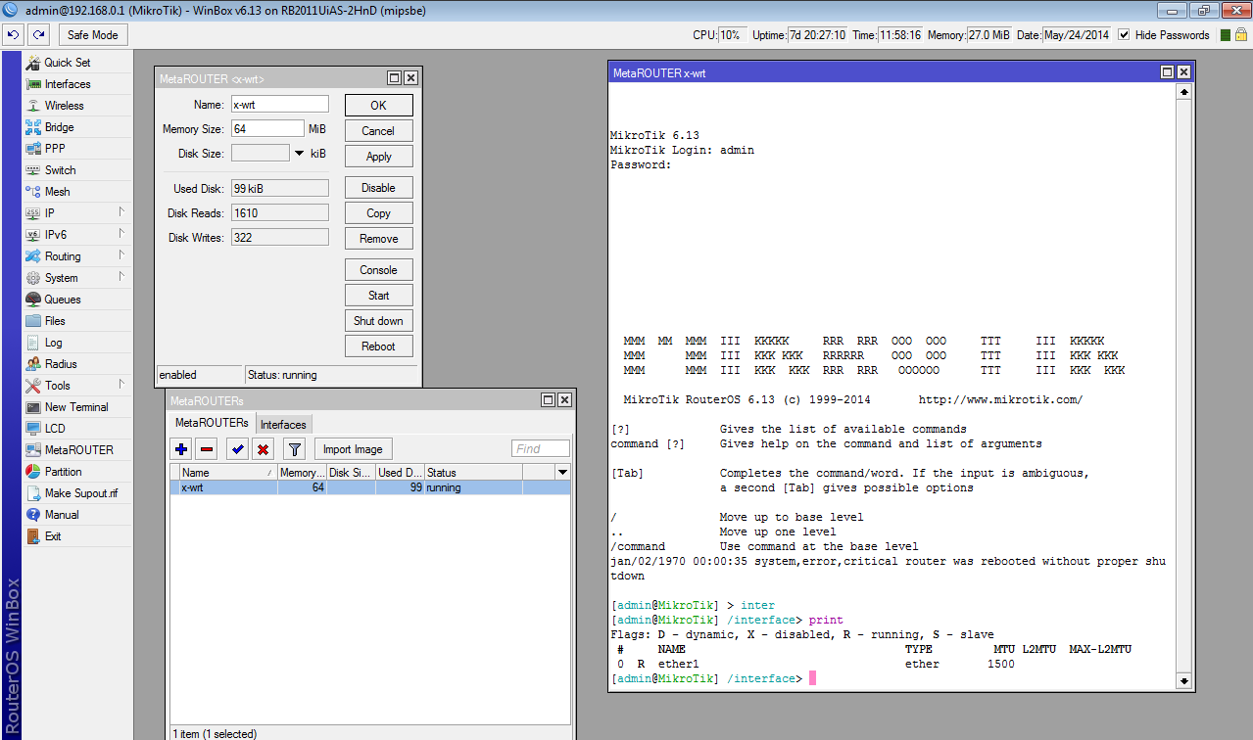Toggle the Hide Passwords checkbox

point(1124,34)
